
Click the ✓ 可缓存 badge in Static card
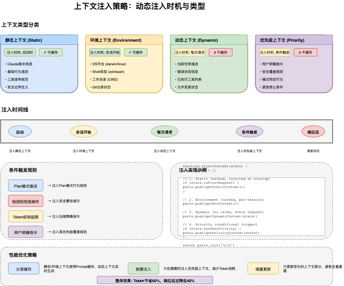[x=51, y=52]
